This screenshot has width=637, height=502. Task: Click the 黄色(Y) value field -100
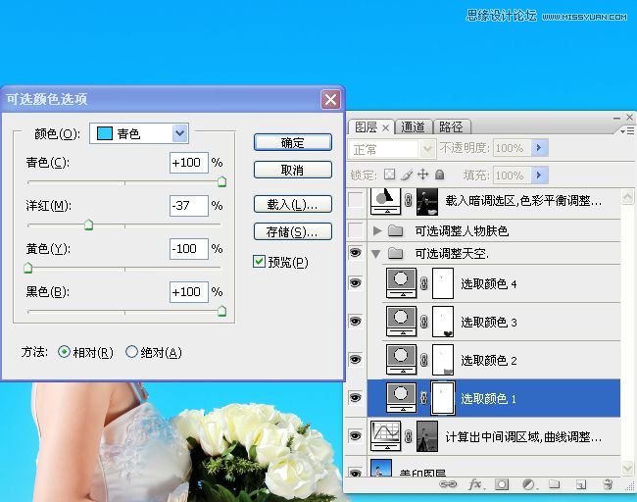(189, 249)
